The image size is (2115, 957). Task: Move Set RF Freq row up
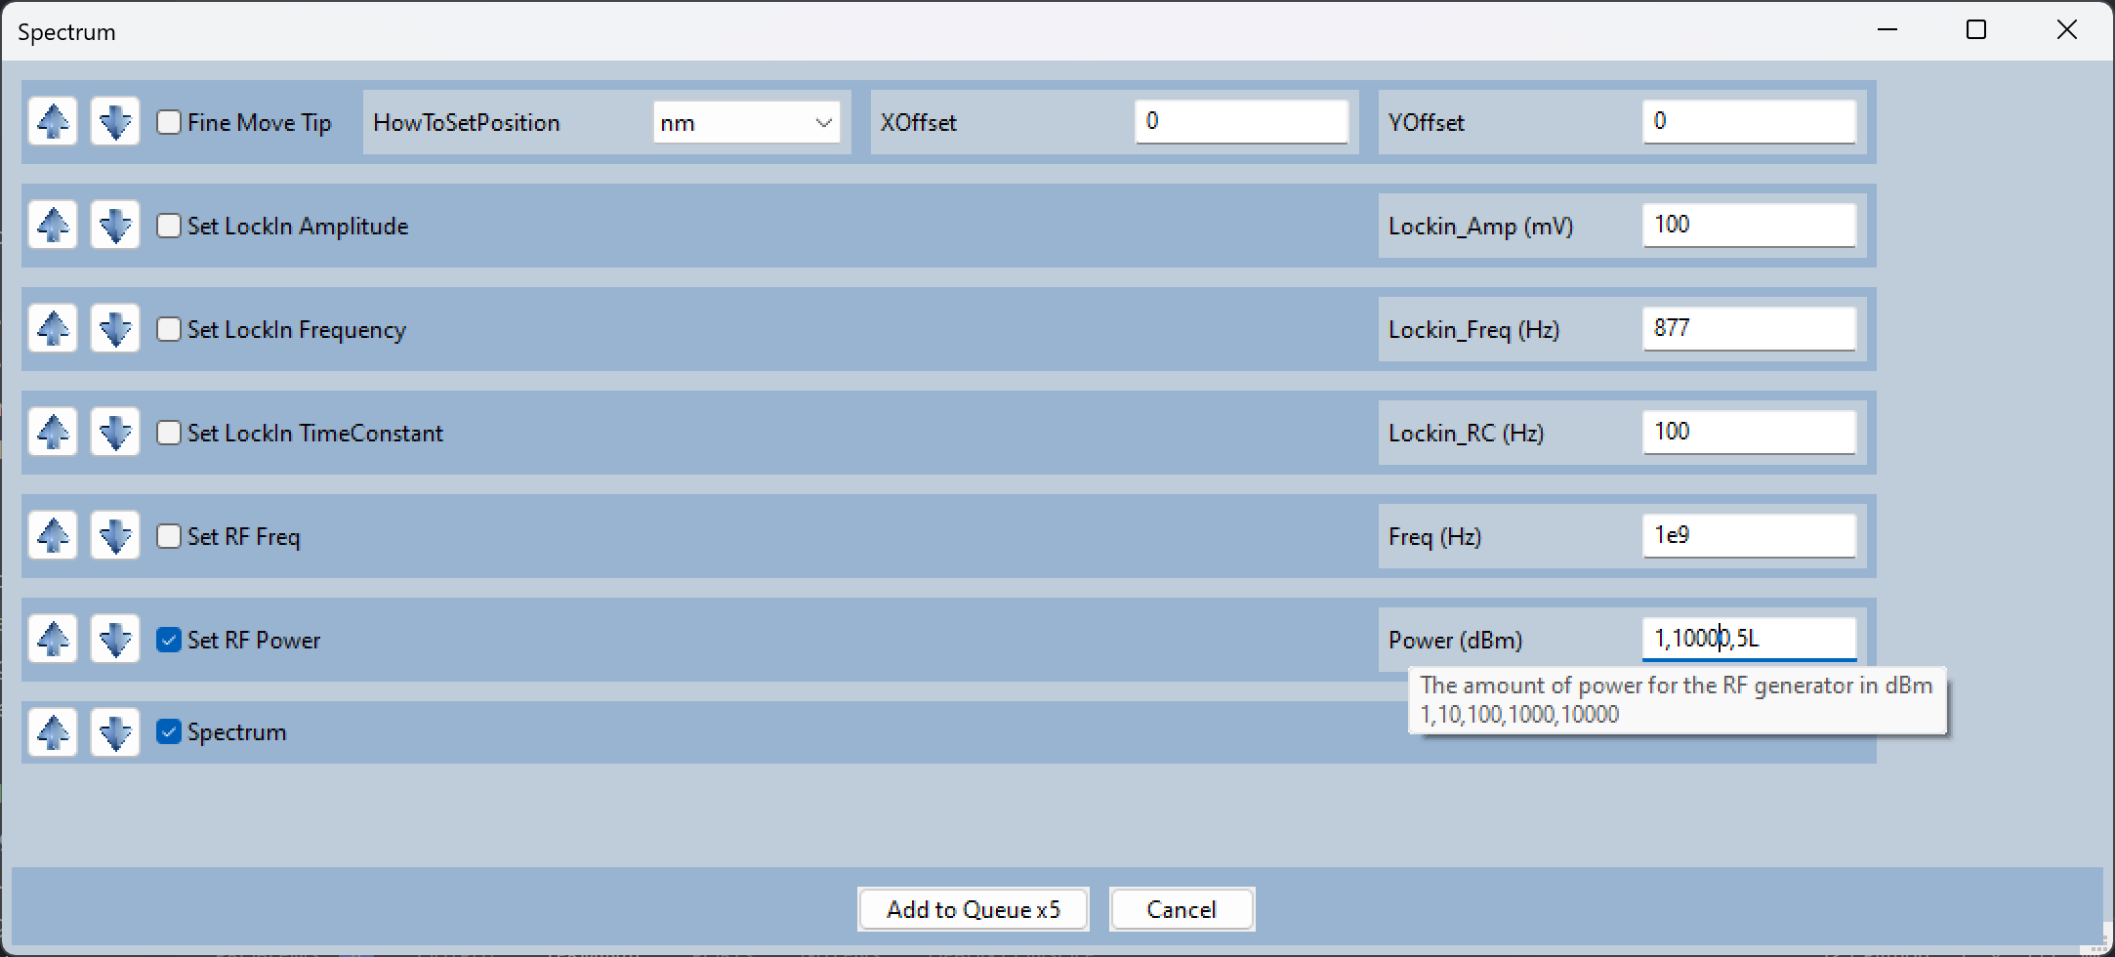coord(53,536)
